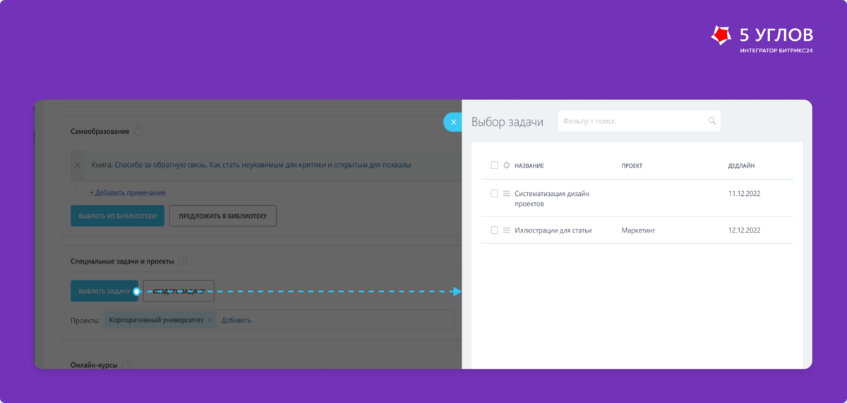The width and height of the screenshot is (847, 403).
Task: Click ВЫБРАТЬ ЗАДАЧУ button
Action: 104,291
